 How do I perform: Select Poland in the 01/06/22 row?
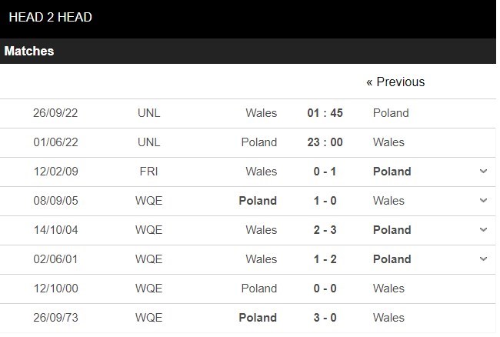tap(258, 142)
